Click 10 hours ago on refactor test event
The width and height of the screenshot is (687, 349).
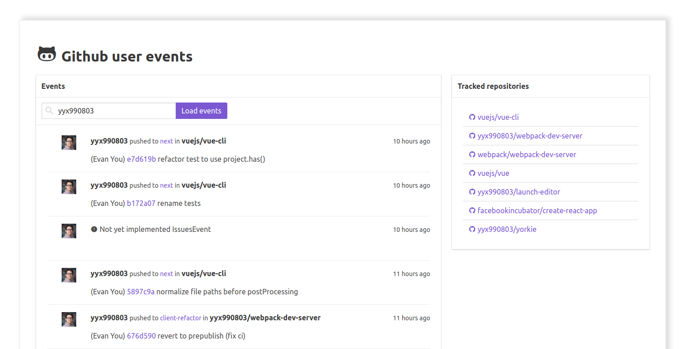411,141
